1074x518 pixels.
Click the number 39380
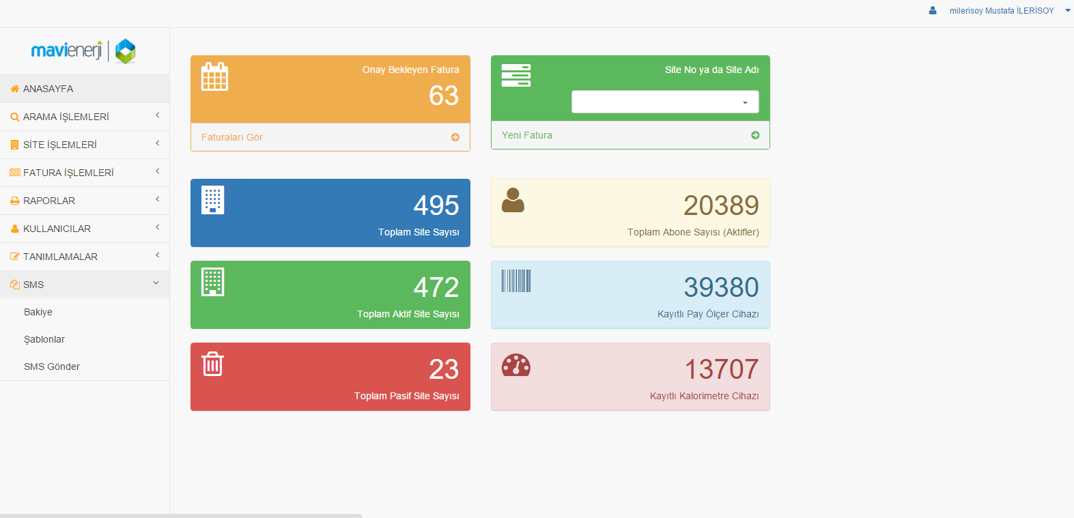tap(721, 287)
